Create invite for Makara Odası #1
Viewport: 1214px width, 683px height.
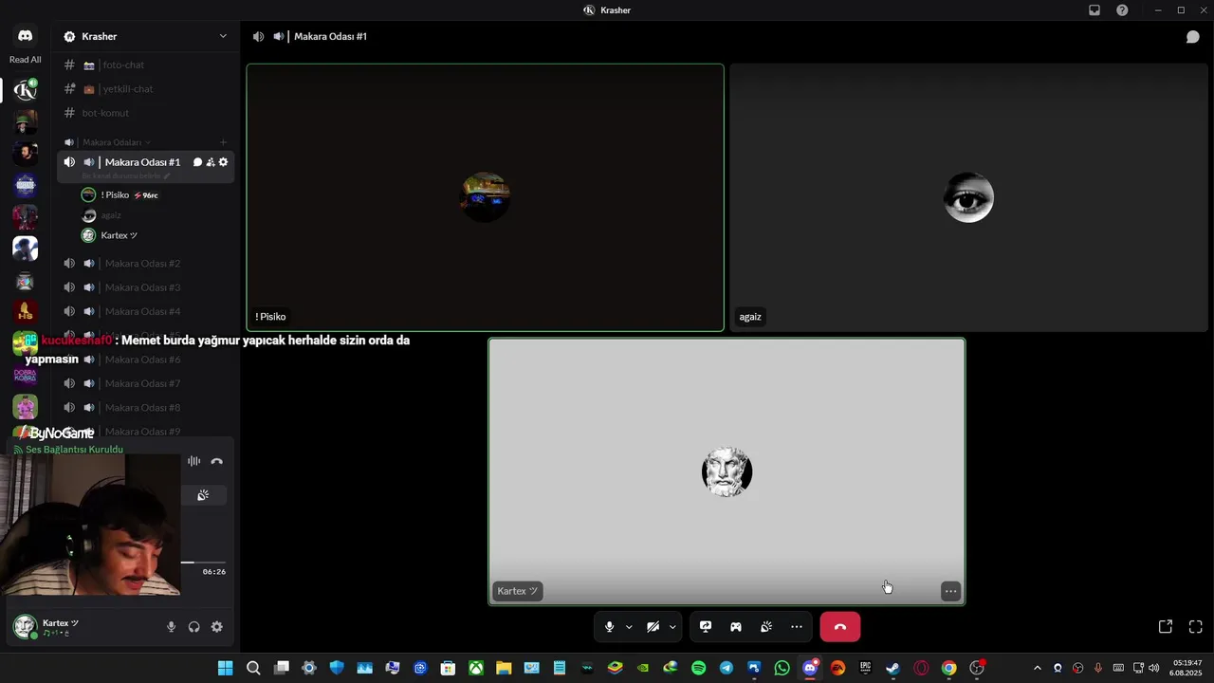click(211, 162)
